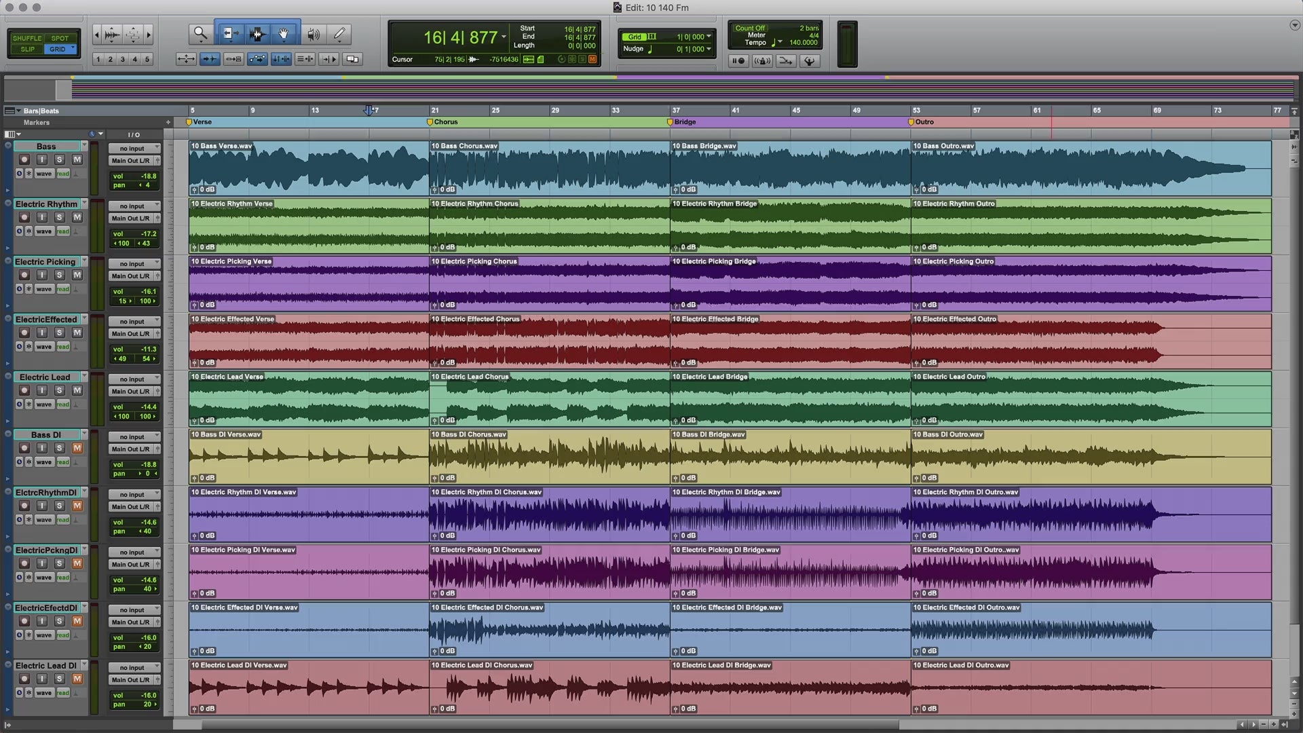Click the horizontal zoom-in right arrow
Viewport: 1303px width, 733px height.
[x=149, y=34]
